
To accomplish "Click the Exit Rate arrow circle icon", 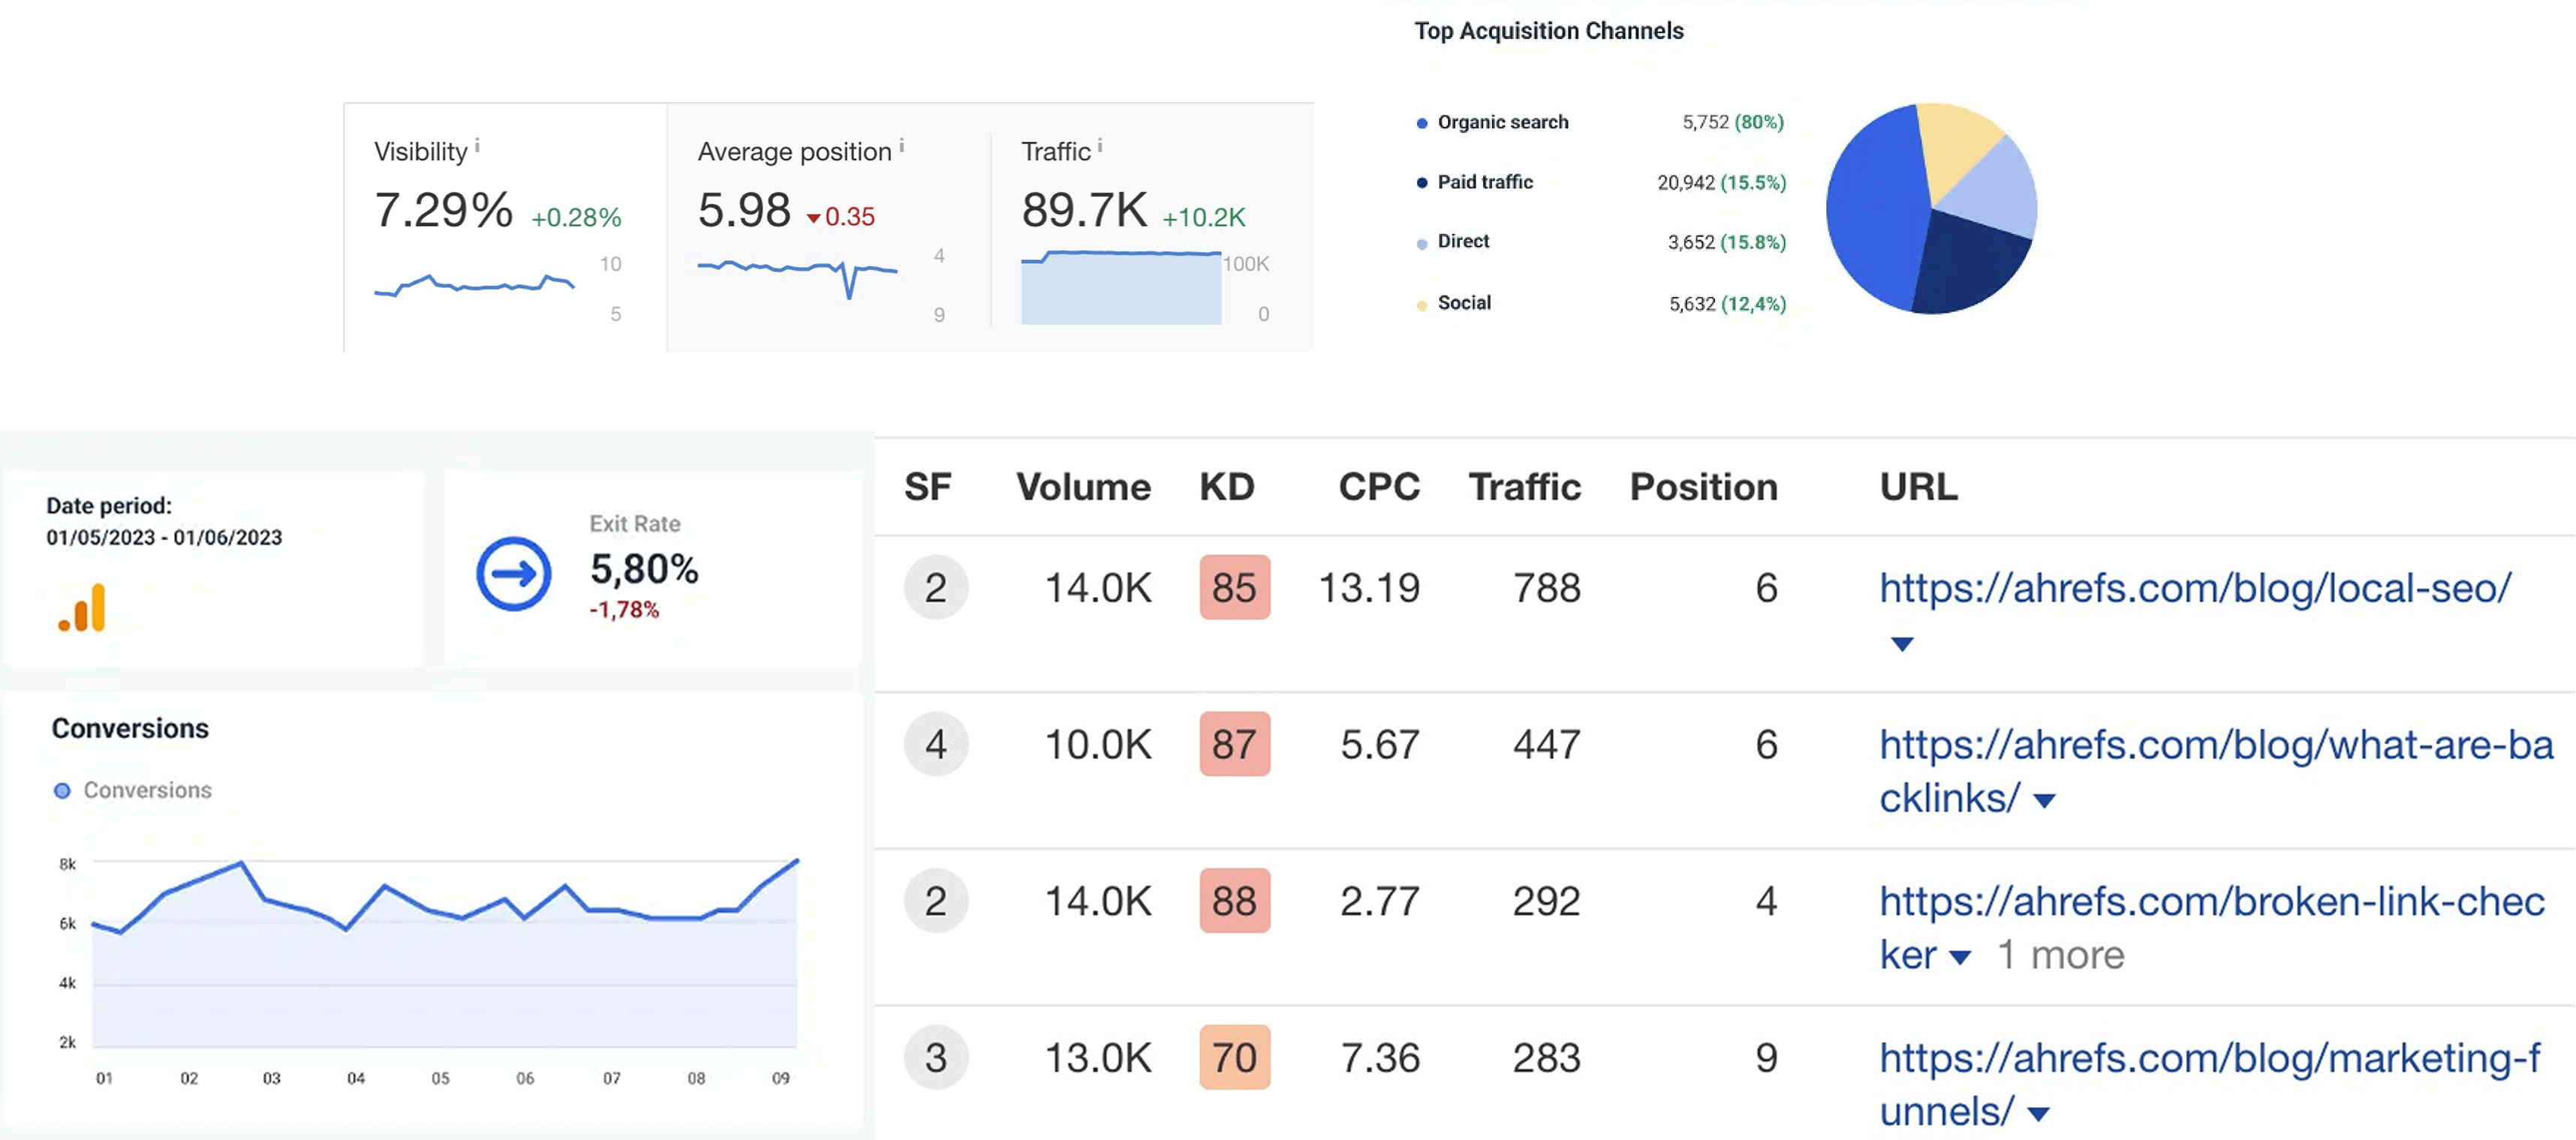I will 513,574.
